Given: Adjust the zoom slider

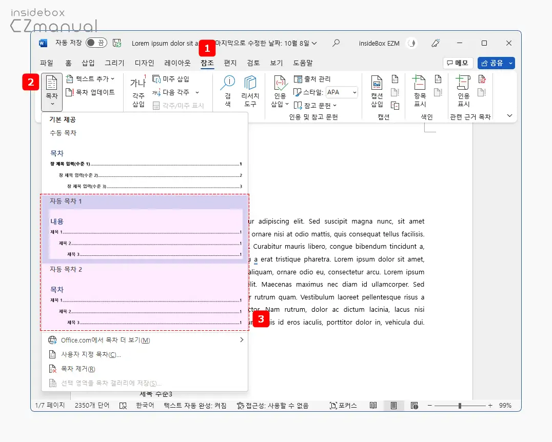Looking at the screenshot, I should pos(460,405).
